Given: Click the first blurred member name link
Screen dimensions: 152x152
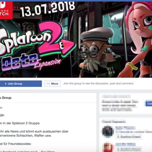Looking at the screenshot, I should tap(125, 128).
